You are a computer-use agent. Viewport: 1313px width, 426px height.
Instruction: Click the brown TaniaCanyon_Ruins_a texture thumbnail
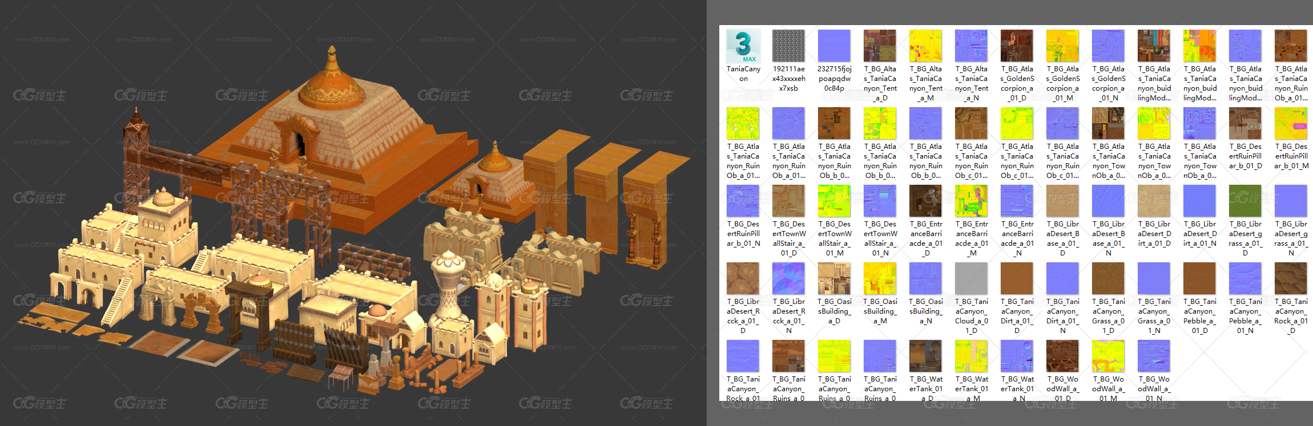point(788,356)
